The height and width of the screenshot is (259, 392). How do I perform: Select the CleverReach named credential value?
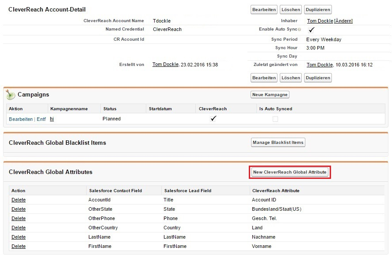(167, 29)
